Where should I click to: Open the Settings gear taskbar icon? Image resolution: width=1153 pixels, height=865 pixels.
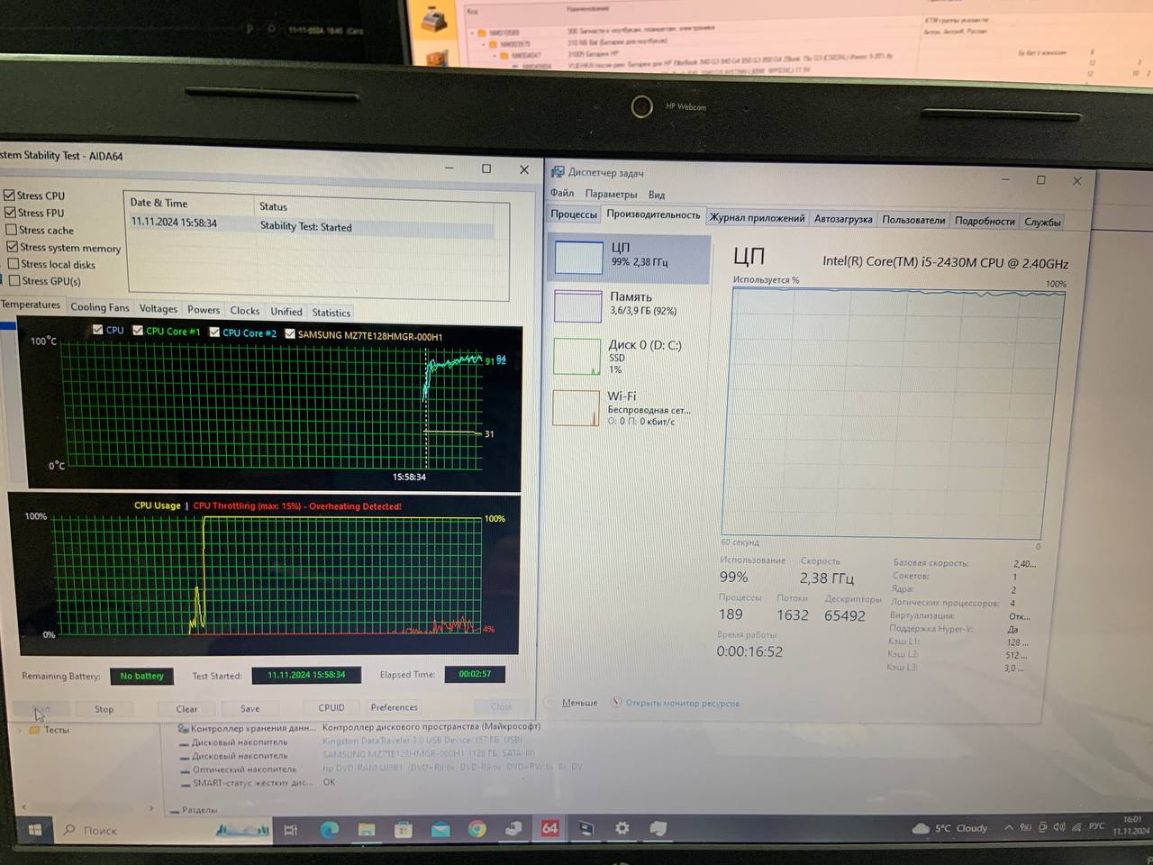[x=622, y=828]
